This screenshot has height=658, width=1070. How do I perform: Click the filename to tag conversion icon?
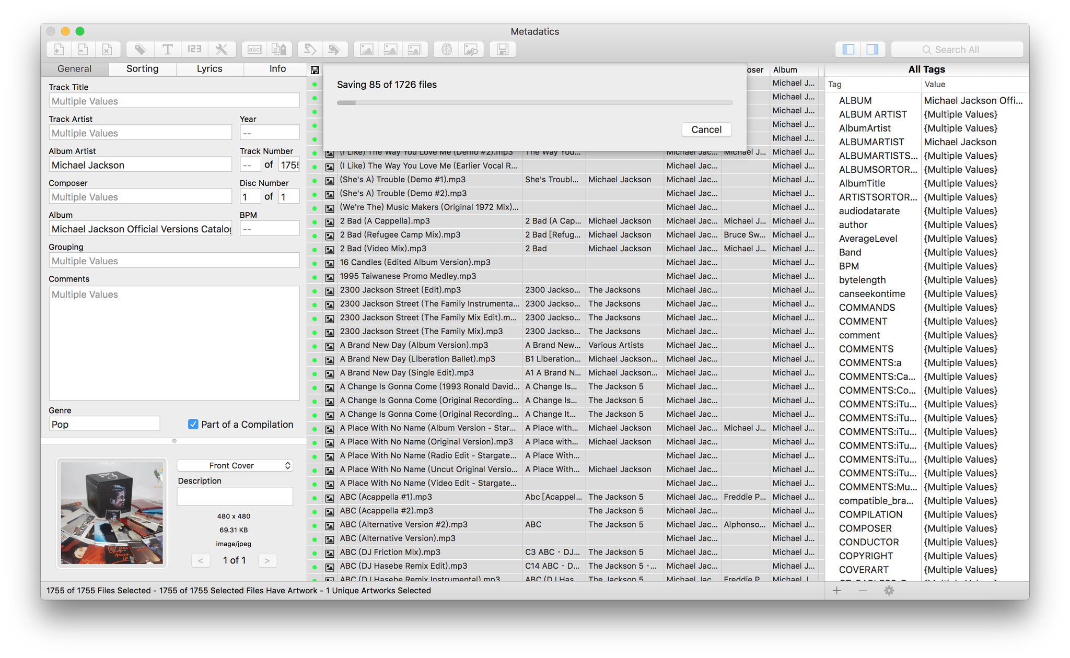tap(280, 50)
